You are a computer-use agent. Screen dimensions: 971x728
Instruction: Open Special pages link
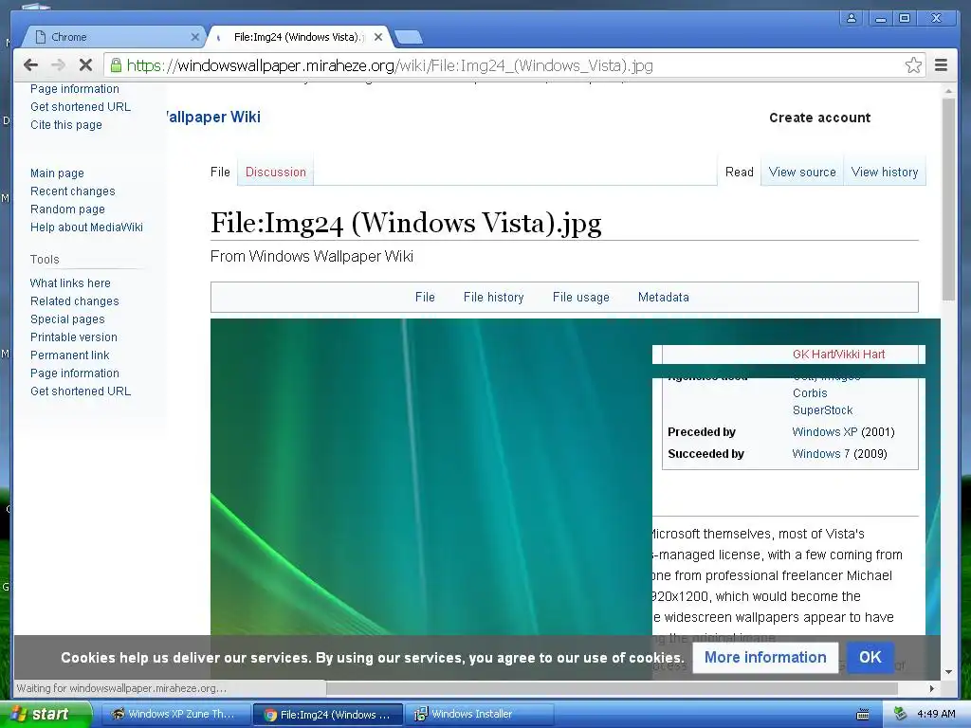(67, 318)
